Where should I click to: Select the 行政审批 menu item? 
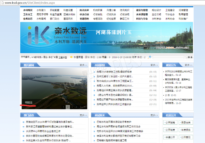point(98,14)
